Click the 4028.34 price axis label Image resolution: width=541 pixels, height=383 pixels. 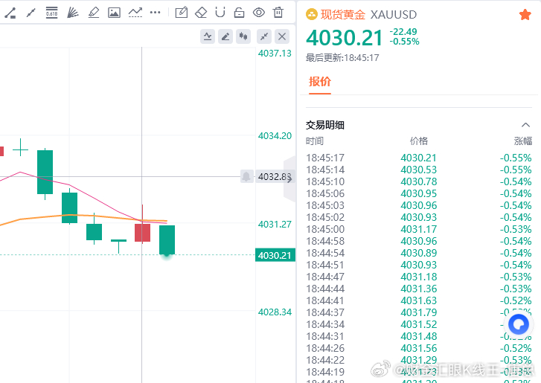[275, 312]
